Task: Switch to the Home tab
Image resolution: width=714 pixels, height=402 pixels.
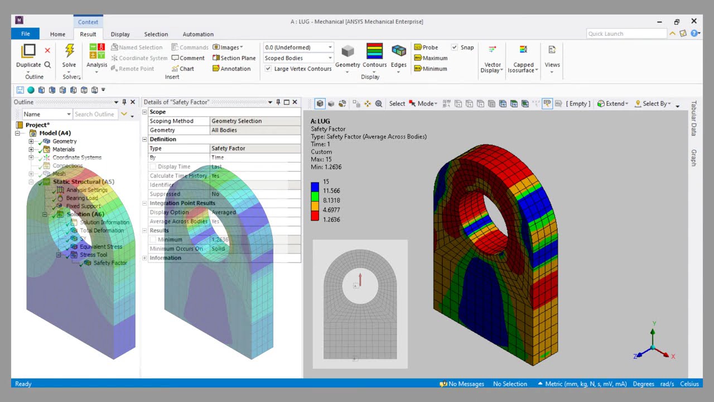Action: (57, 34)
